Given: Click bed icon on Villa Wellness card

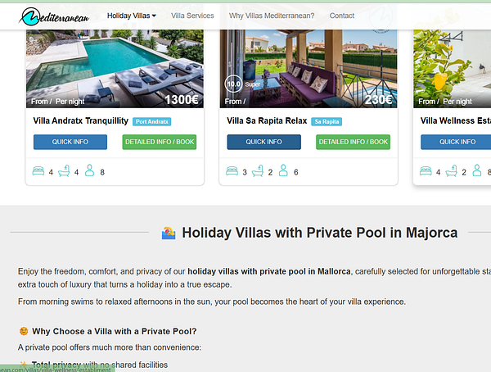Looking at the screenshot, I should point(426,171).
